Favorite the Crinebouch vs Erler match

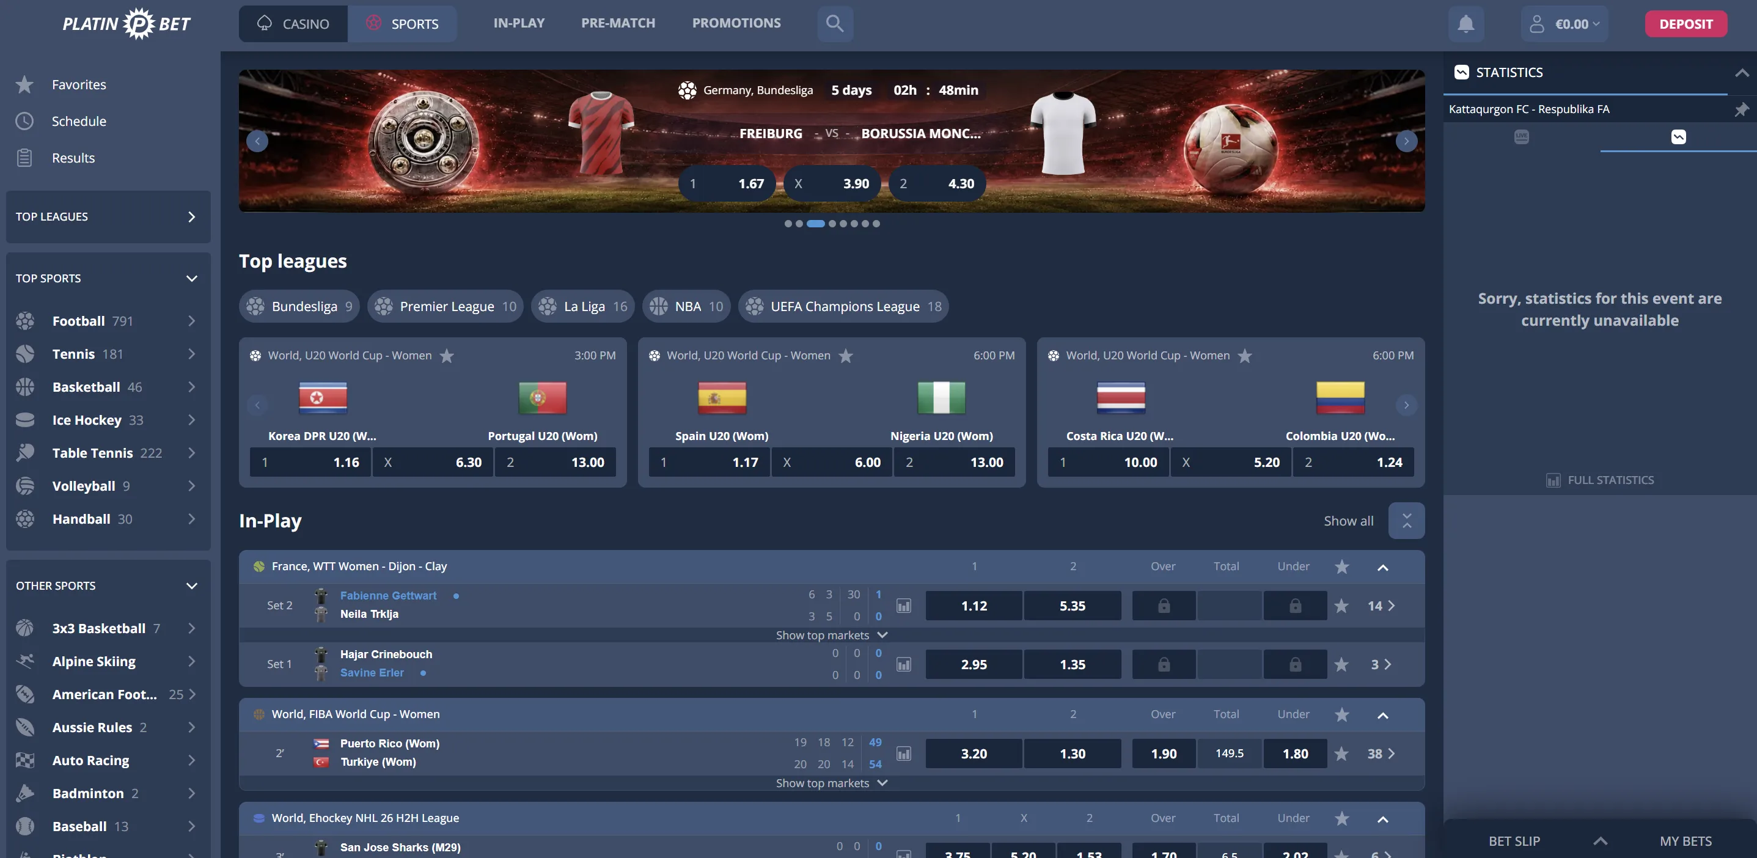1341,664
